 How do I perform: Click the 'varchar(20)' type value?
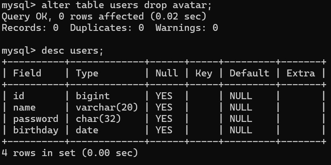click(107, 107)
